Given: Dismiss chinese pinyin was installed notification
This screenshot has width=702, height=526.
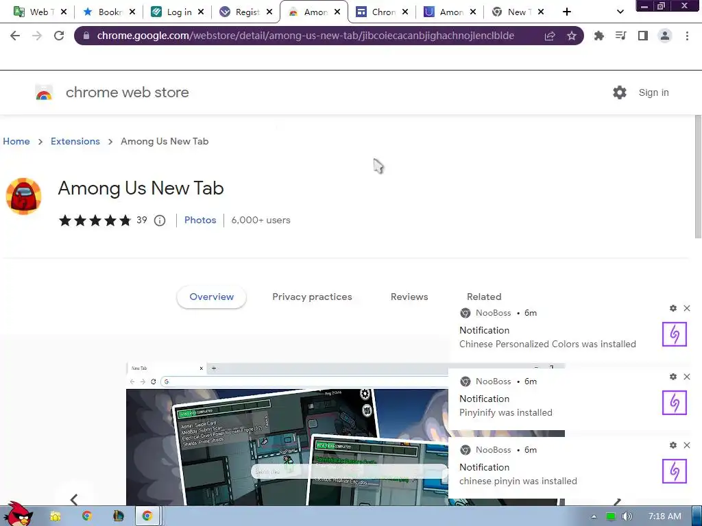Looking at the screenshot, I should (x=687, y=445).
